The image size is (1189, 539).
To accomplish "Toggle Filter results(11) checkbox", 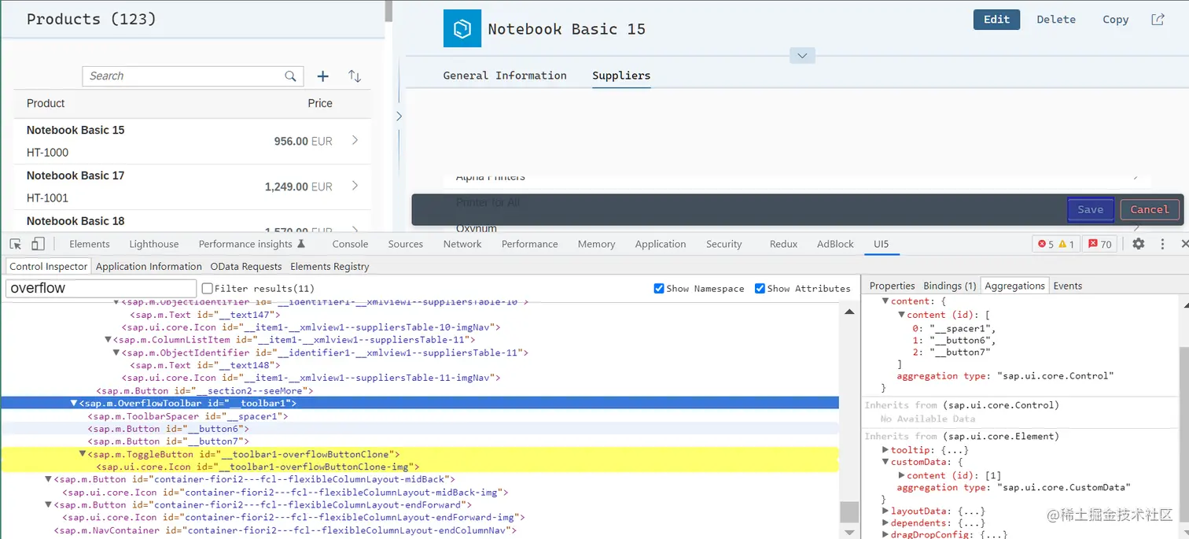I will [x=208, y=289].
